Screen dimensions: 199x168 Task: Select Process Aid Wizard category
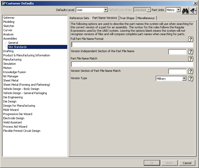(15, 126)
